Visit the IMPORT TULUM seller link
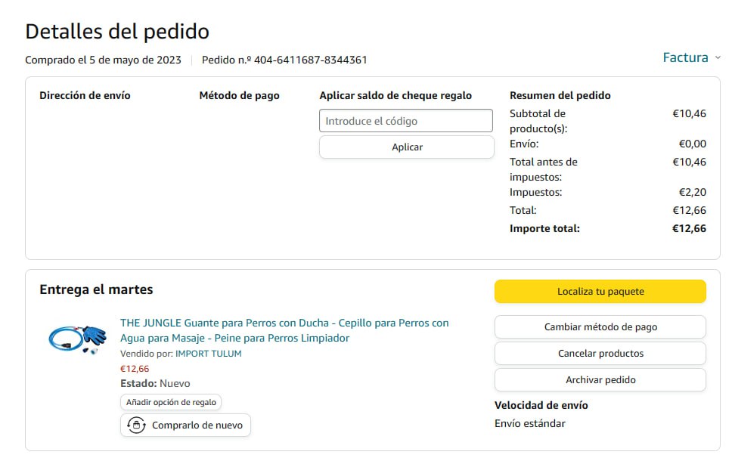The height and width of the screenshot is (461, 732). (x=208, y=354)
